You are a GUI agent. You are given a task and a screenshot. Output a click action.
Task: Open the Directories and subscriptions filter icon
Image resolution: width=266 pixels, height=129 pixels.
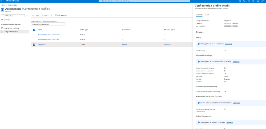tap(244, 1)
